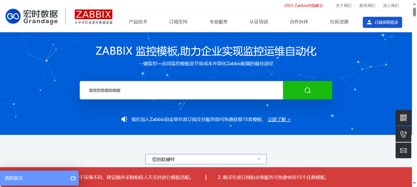Click the green search magnifier button

pos(307,90)
